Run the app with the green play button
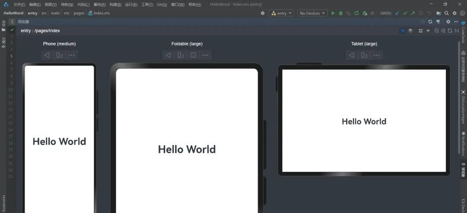The height and width of the screenshot is (213, 467). click(x=333, y=13)
